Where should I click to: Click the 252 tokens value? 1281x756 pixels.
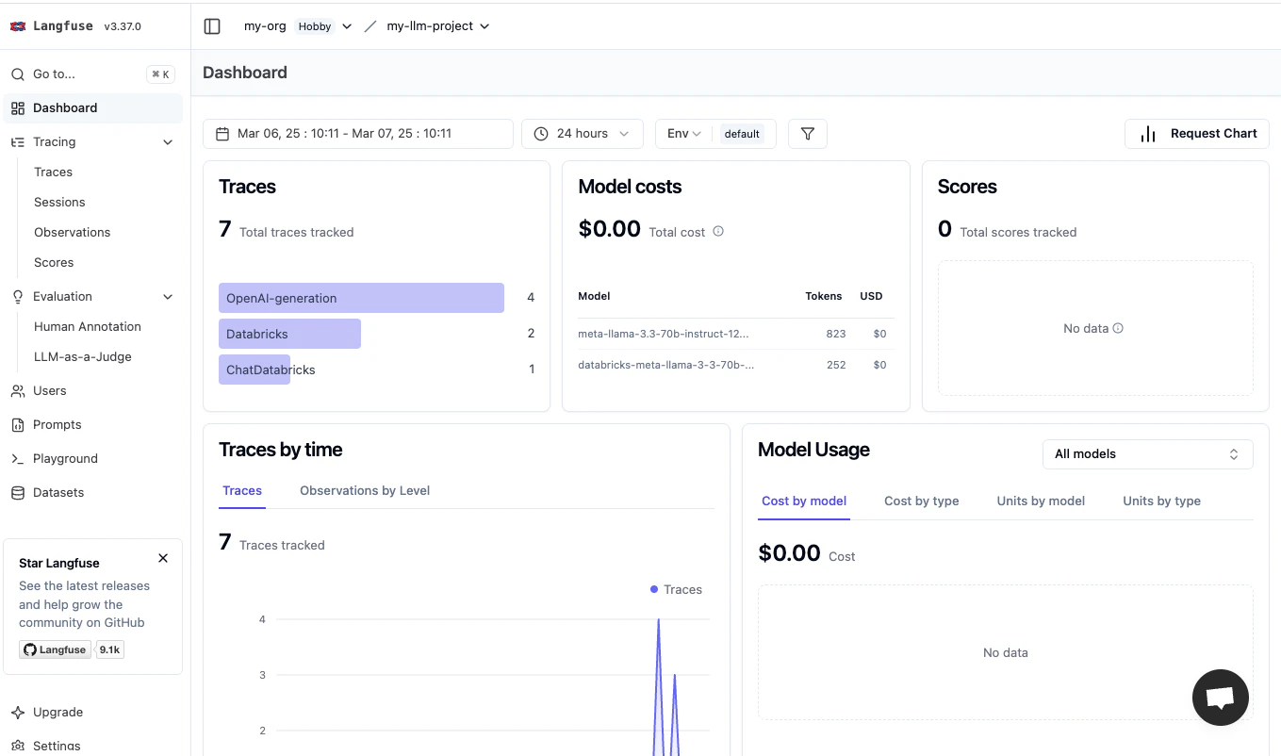835,365
